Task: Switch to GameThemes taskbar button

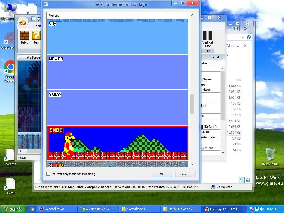Action: click(x=140, y=209)
